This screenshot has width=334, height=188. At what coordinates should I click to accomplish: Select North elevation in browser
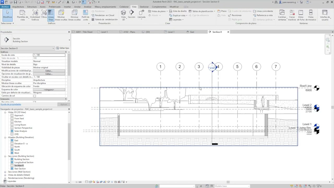[17, 147]
